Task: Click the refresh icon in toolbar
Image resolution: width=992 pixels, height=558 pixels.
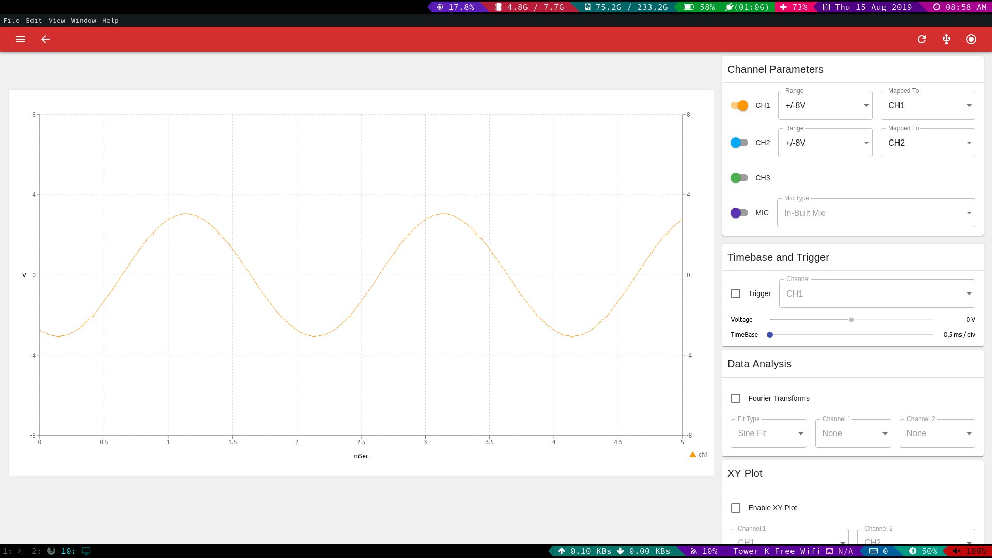Action: pos(922,39)
